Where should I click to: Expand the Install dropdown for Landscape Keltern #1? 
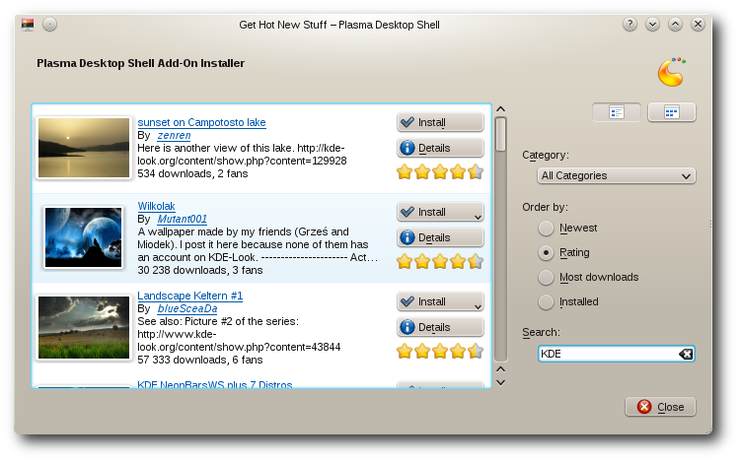(x=478, y=303)
